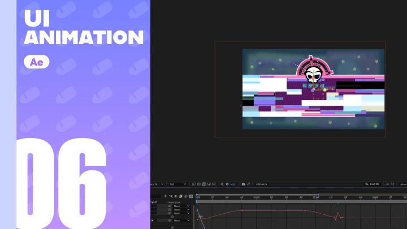Viewport: 407px width, 229px height.
Task: Toggle the motion blur icon in timeline
Action: [x=186, y=196]
